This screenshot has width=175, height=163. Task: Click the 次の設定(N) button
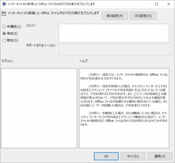(143, 16)
